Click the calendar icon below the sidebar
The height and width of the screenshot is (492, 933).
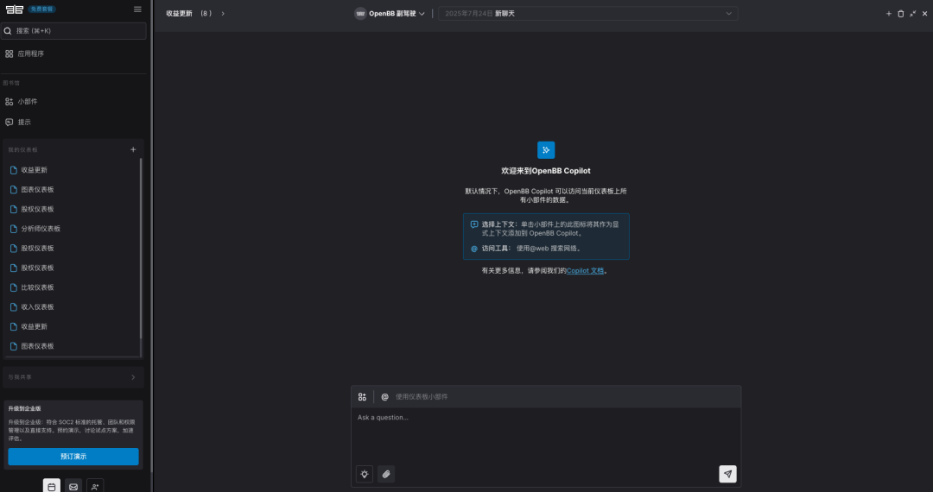pos(52,487)
